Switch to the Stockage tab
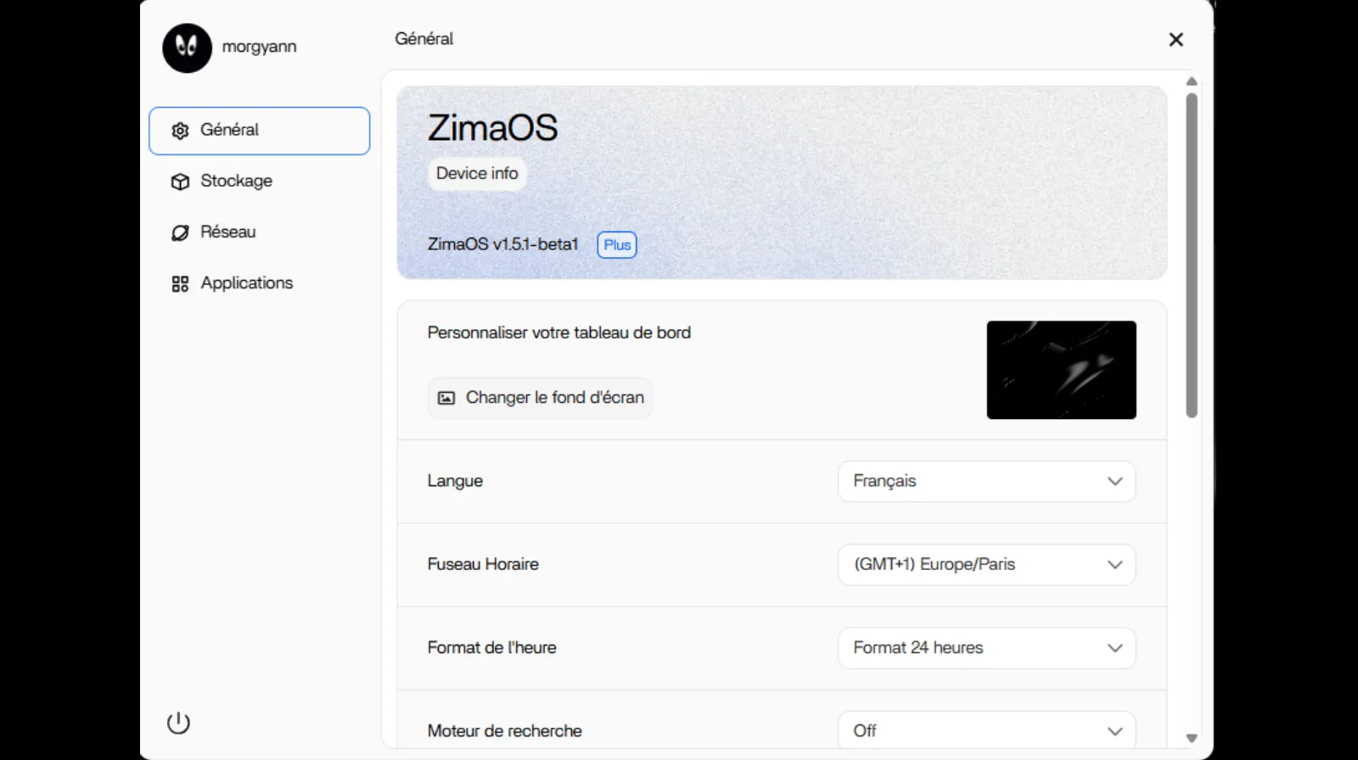This screenshot has width=1358, height=760. 235,181
